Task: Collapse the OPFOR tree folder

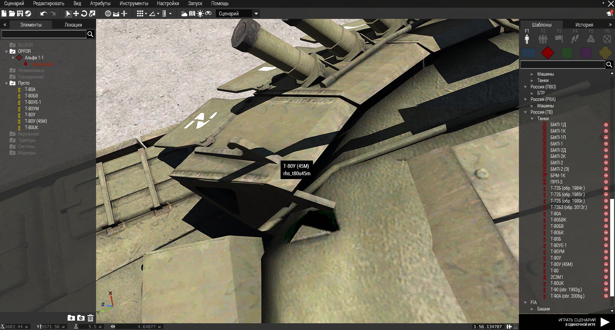Action: coord(6,52)
